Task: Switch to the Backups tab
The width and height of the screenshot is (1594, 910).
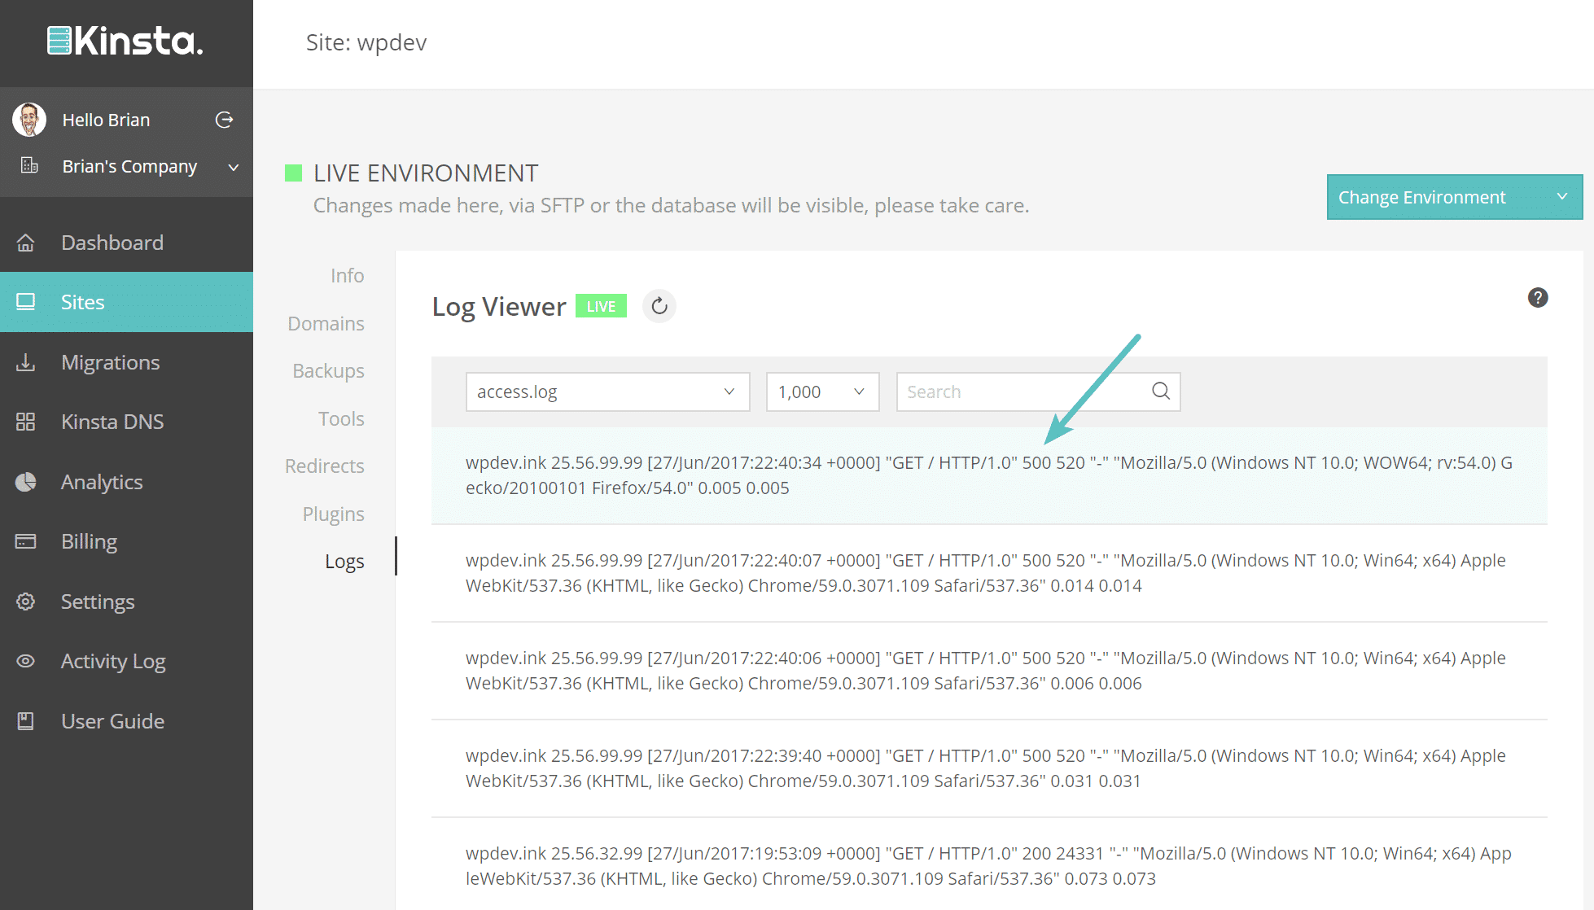Action: (x=328, y=371)
